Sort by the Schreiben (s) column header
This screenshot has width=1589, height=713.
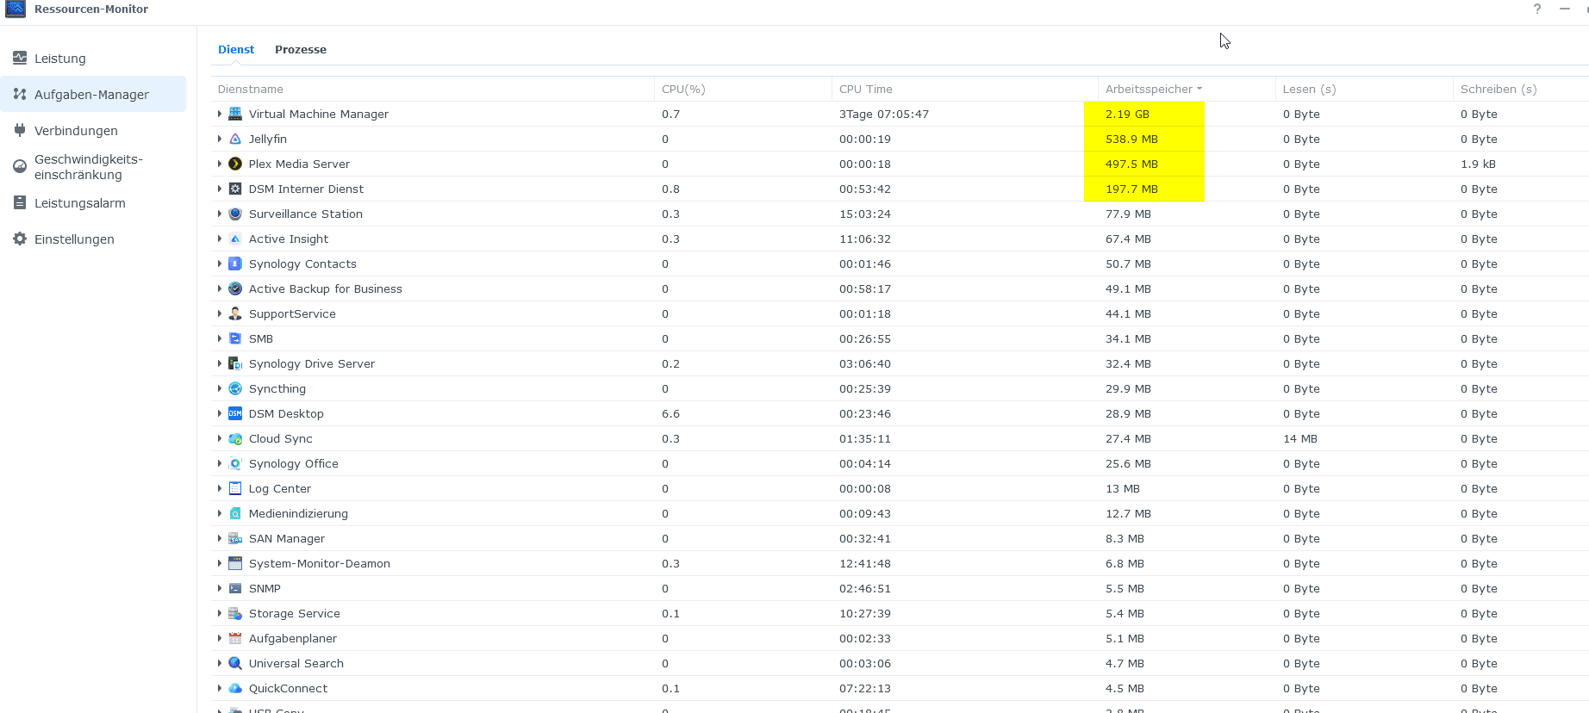(x=1521, y=89)
